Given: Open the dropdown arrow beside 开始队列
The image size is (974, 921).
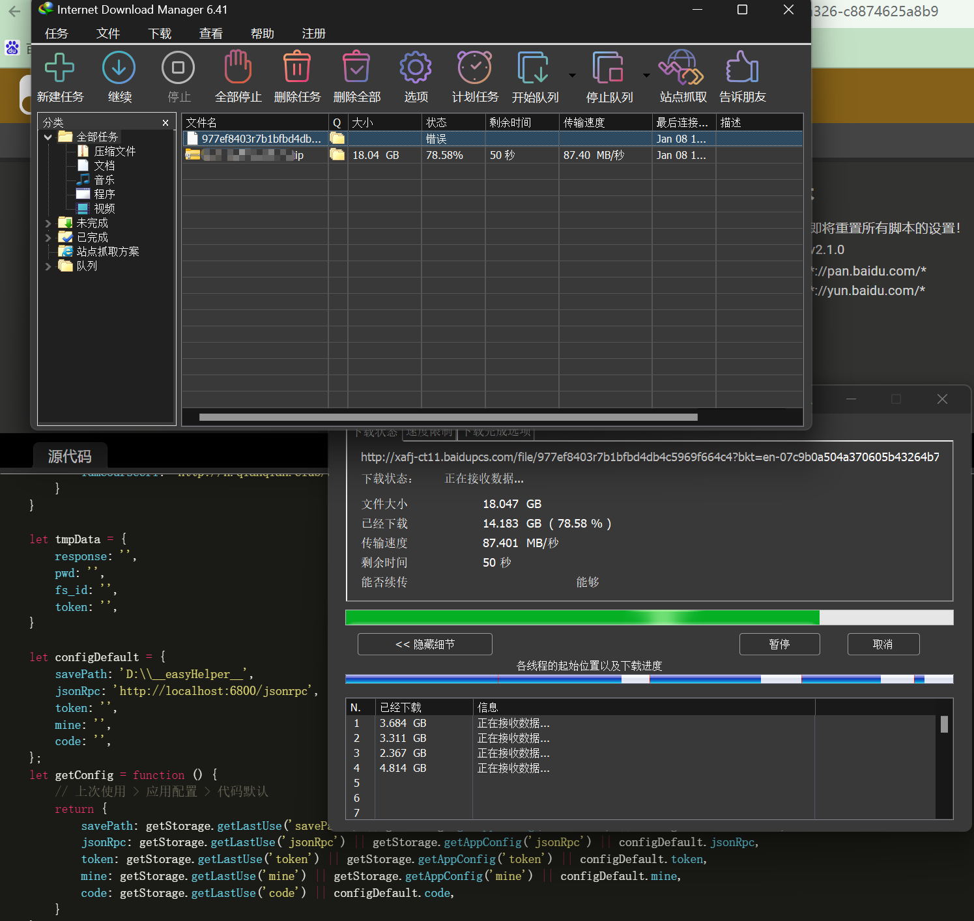Looking at the screenshot, I should click(572, 76).
